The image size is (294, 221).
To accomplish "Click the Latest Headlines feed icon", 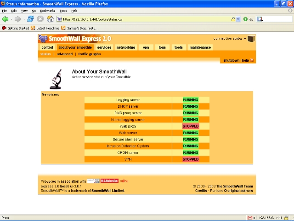I will [x=33, y=28].
